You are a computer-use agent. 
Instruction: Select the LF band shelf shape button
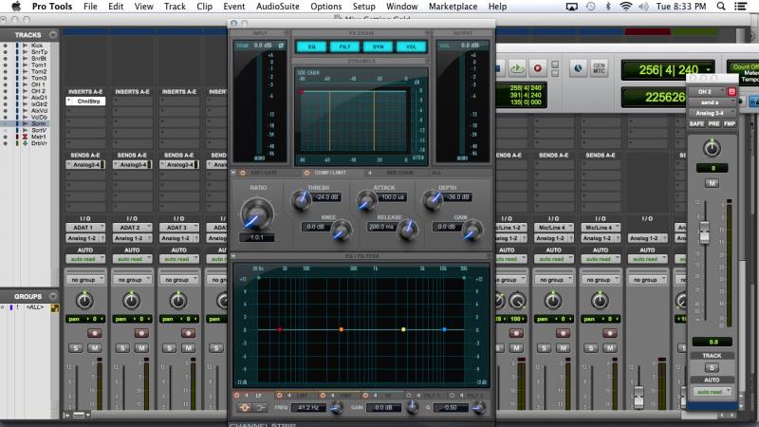coord(260,408)
